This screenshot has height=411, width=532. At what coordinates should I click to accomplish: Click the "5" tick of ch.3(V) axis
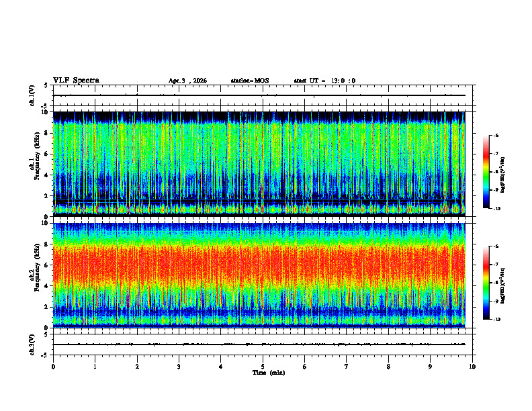(x=46, y=334)
